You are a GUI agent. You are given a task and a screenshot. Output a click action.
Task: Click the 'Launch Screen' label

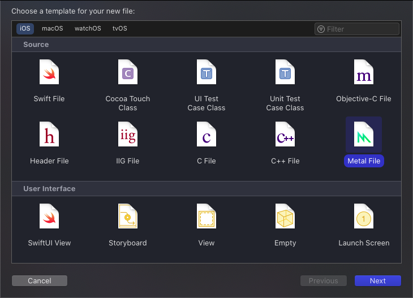(364, 243)
